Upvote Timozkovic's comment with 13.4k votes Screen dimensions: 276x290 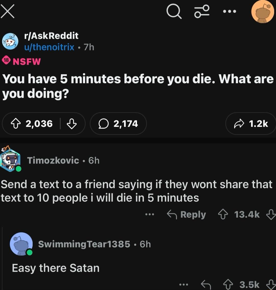click(x=223, y=214)
